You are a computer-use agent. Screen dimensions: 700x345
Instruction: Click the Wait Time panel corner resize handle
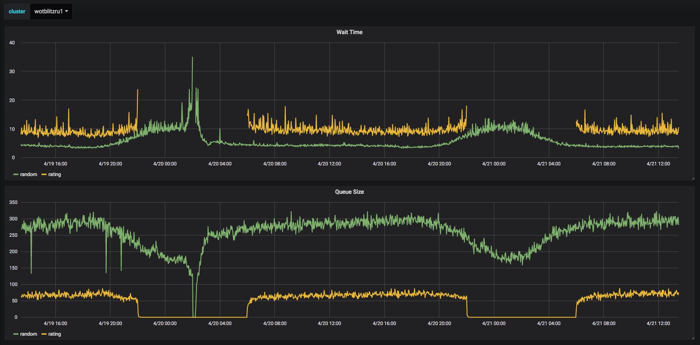[693, 178]
